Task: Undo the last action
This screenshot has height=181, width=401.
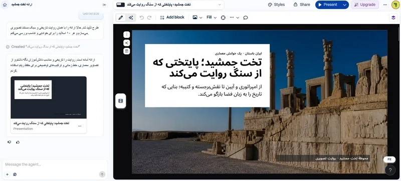Action: pos(142,17)
